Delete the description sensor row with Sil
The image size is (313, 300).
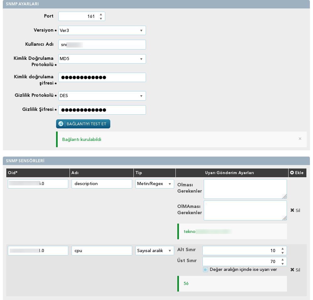(x=295, y=210)
